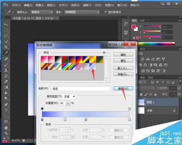Switch layer filtering on or off
Viewport: 182px width, 145px height.
tap(180, 82)
